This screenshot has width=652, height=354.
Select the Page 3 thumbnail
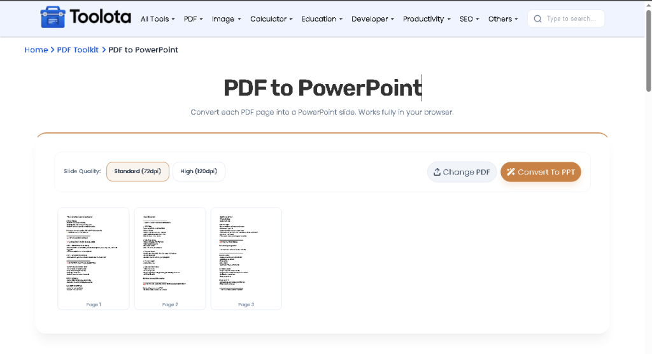tap(246, 258)
